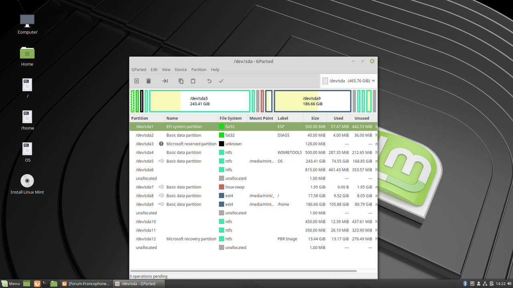Open the Device menu
The height and width of the screenshot is (288, 513).
(x=180, y=69)
